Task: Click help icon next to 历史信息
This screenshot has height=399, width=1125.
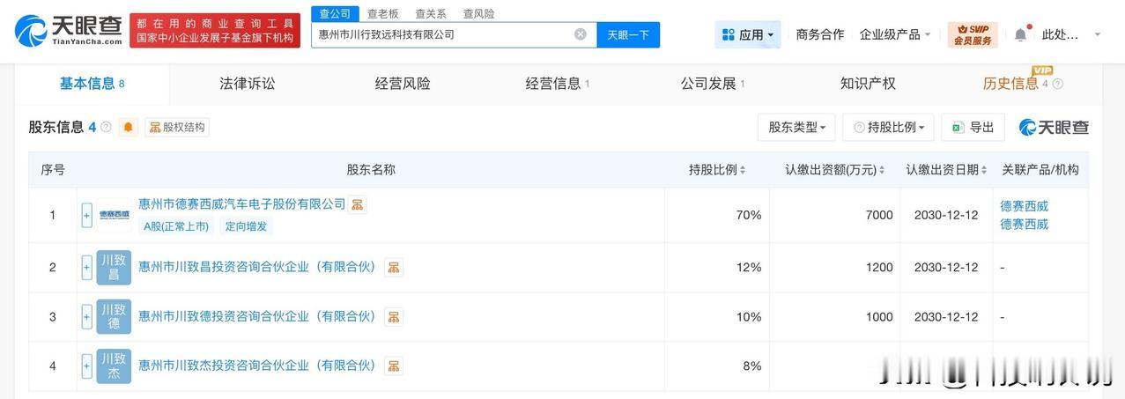Action: tap(1057, 84)
